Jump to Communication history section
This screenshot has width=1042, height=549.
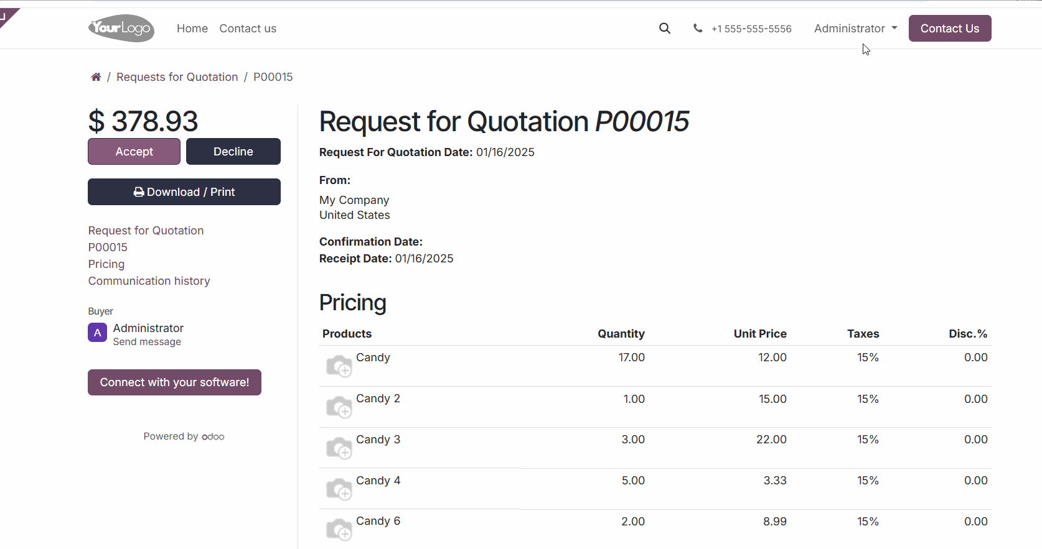coord(149,281)
